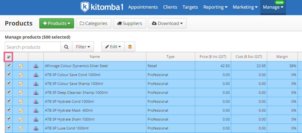This screenshot has width=302, height=133.
Task: Open the green Products dropdown button
Action: point(57,23)
